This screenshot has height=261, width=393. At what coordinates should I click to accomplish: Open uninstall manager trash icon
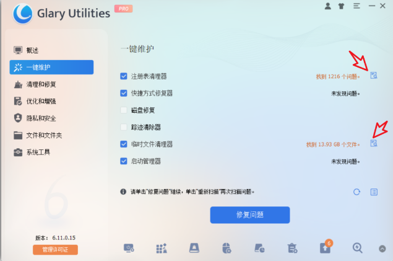(292, 248)
